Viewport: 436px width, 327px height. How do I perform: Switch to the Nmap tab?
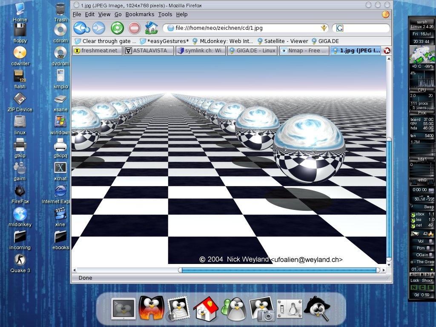pos(304,51)
